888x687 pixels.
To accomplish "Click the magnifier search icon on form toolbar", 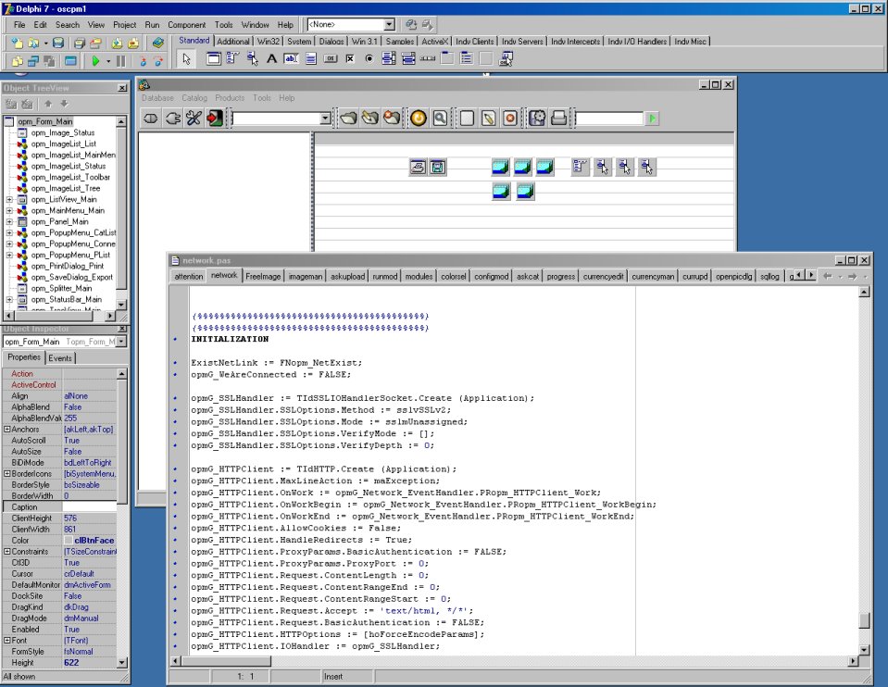I will [x=439, y=119].
